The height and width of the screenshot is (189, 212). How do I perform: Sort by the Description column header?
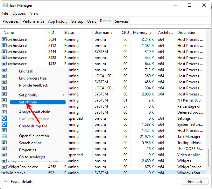(190, 33)
